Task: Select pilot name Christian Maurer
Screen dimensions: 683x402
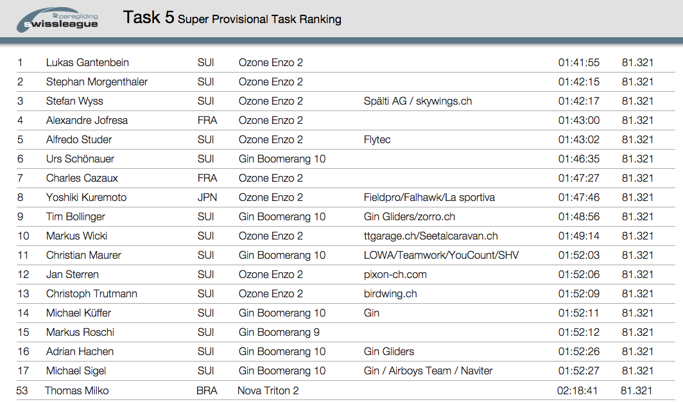Action: point(83,255)
